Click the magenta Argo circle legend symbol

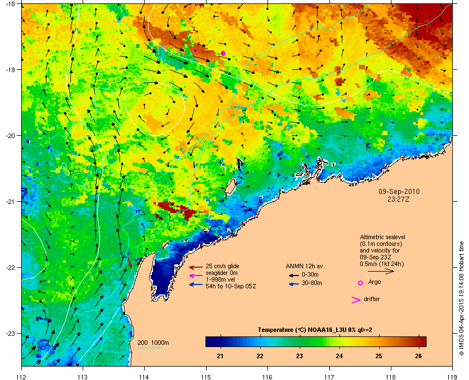pos(361,283)
